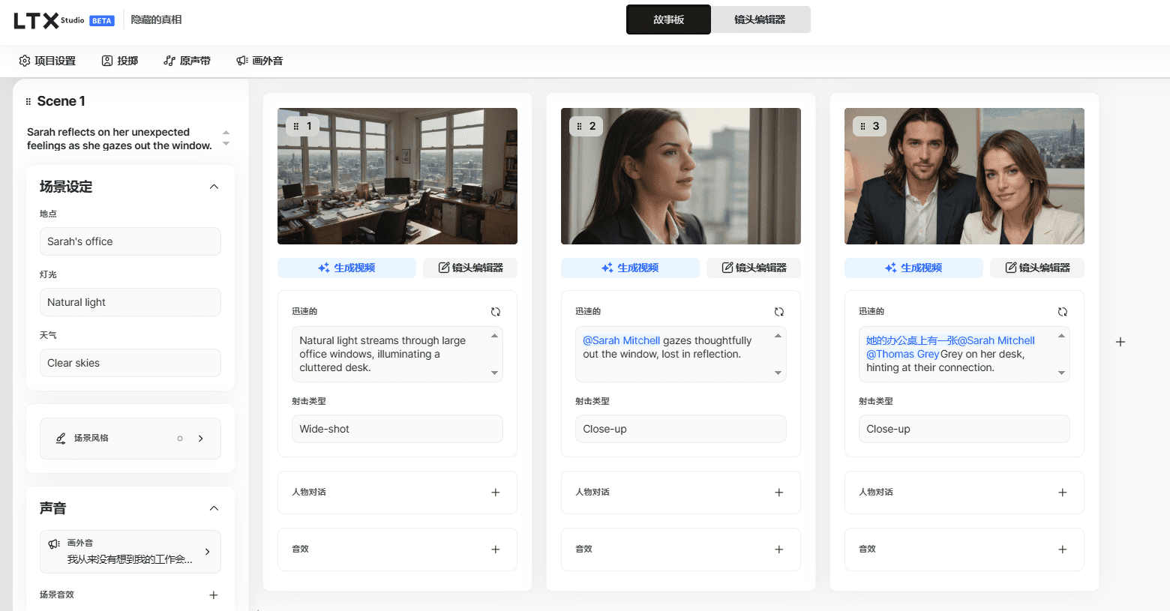Edit the Sarah's office location field
The width and height of the screenshot is (1170, 611).
pos(130,241)
